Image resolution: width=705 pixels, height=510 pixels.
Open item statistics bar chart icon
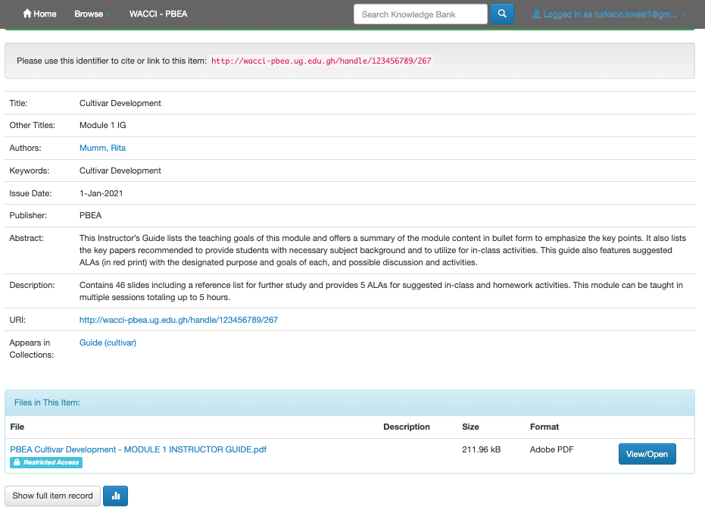116,496
